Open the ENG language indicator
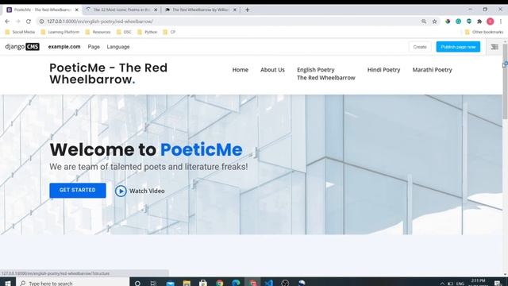Image resolution: width=508 pixels, height=286 pixels. click(x=460, y=284)
